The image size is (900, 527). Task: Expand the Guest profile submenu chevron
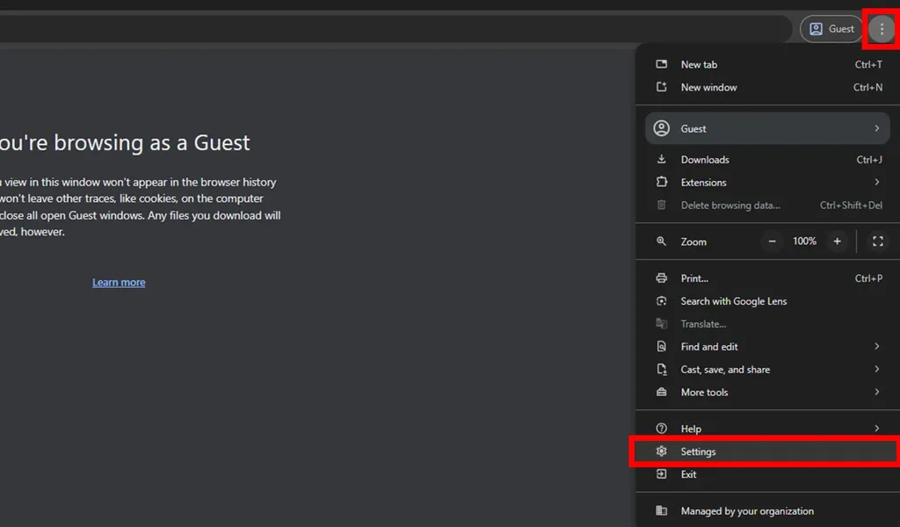tap(876, 128)
